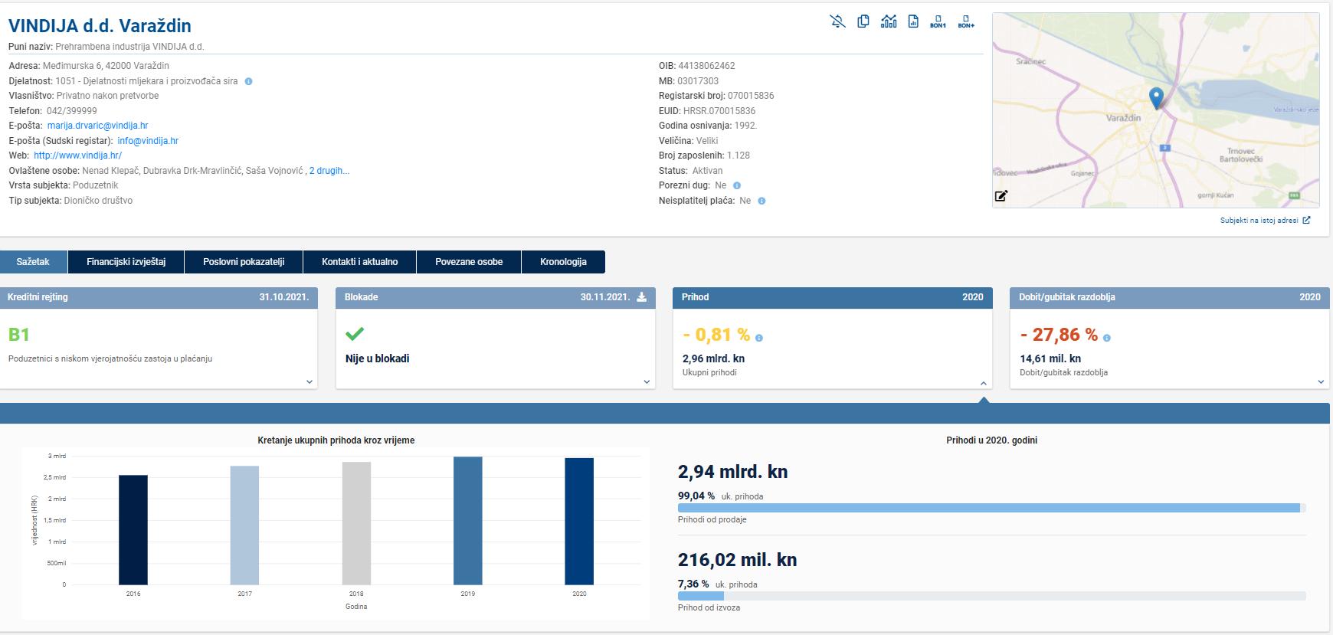Screen dimensions: 1333x635
Task: Click the OIB number 44138062462
Action: coord(706,66)
